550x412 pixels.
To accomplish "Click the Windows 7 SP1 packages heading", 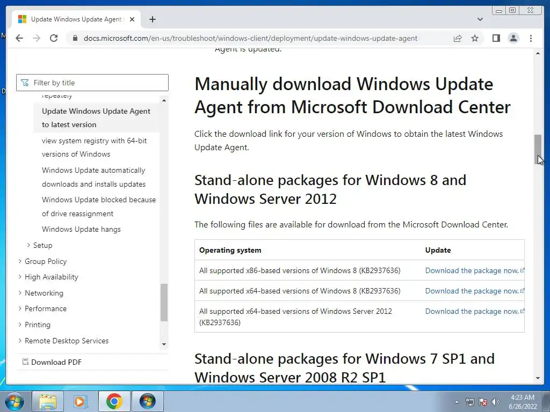I will pos(344,368).
